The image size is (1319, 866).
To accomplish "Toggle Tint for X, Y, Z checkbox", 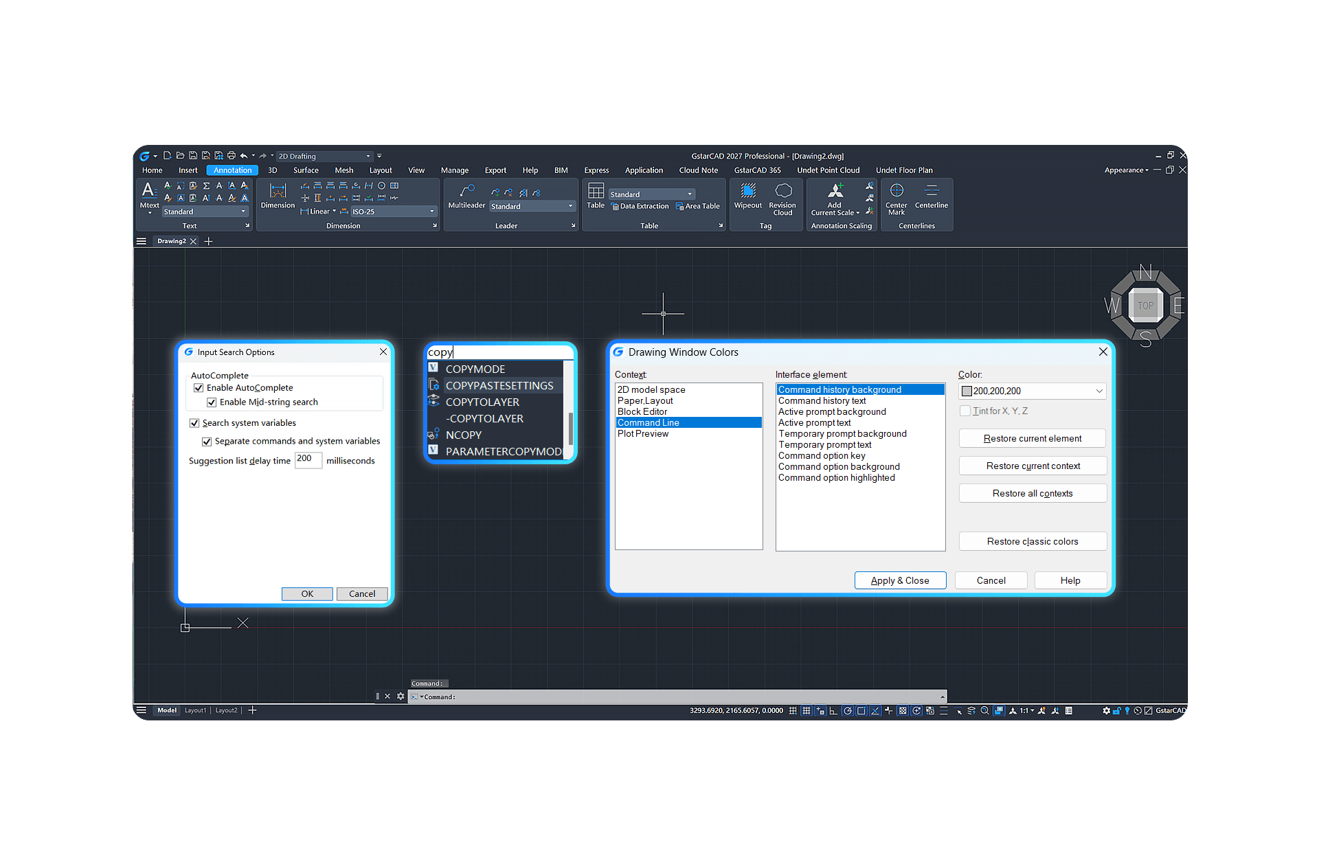I will click(x=965, y=411).
